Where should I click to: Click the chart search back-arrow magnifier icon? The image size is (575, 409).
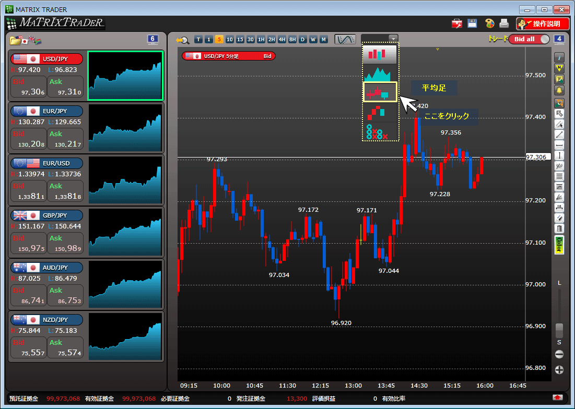pyautogui.click(x=183, y=40)
